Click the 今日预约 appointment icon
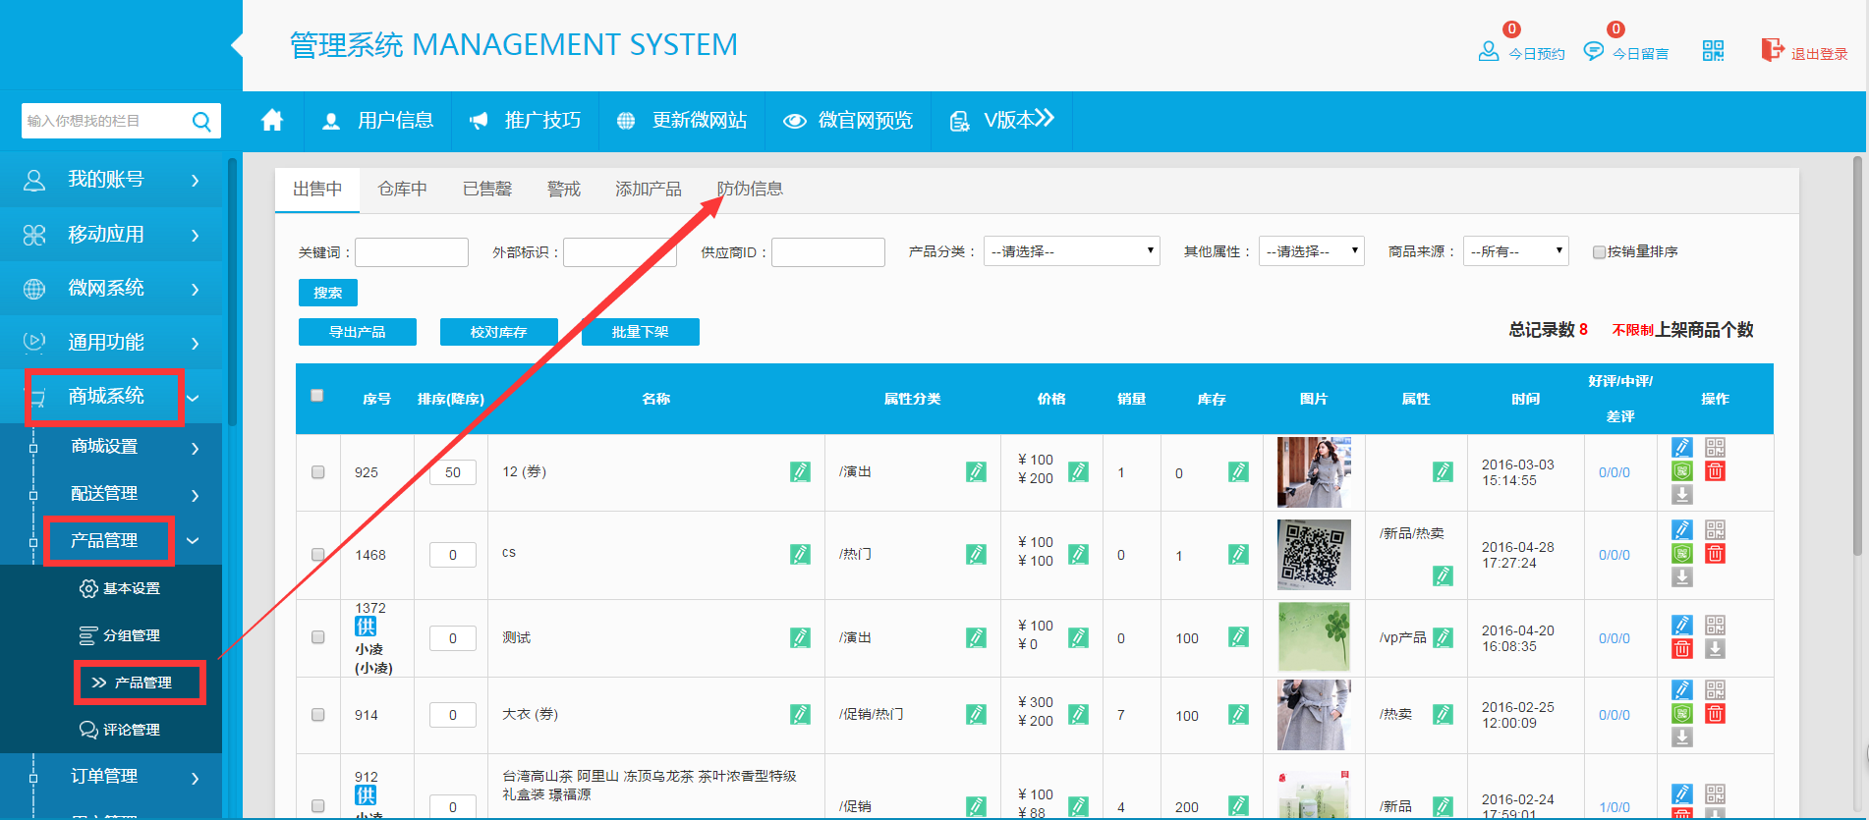 coord(1489,51)
